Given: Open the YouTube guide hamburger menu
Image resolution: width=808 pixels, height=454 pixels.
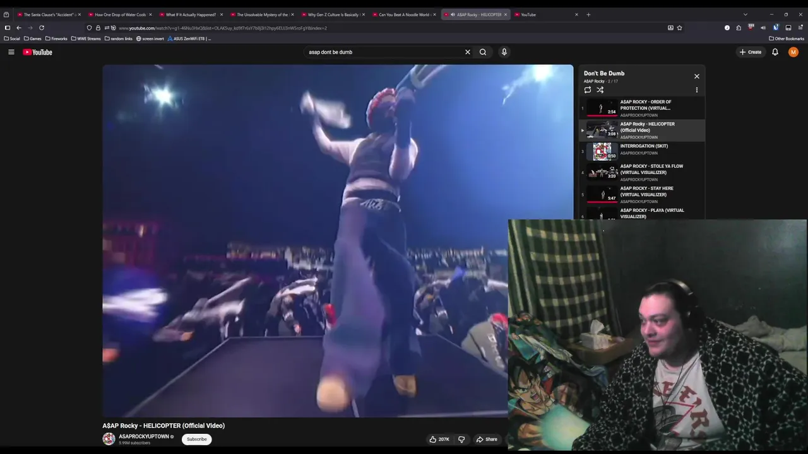Looking at the screenshot, I should click(x=11, y=52).
